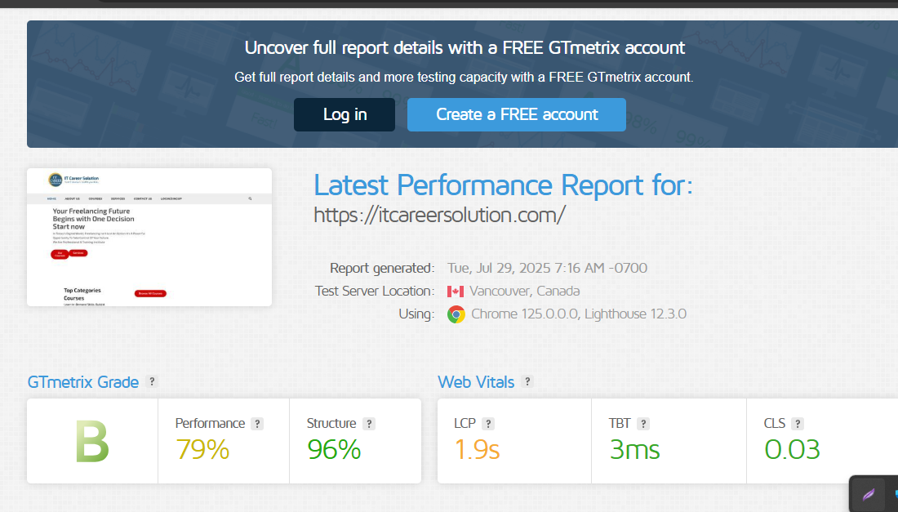
Task: Click the website preview thumbnail
Action: [149, 237]
